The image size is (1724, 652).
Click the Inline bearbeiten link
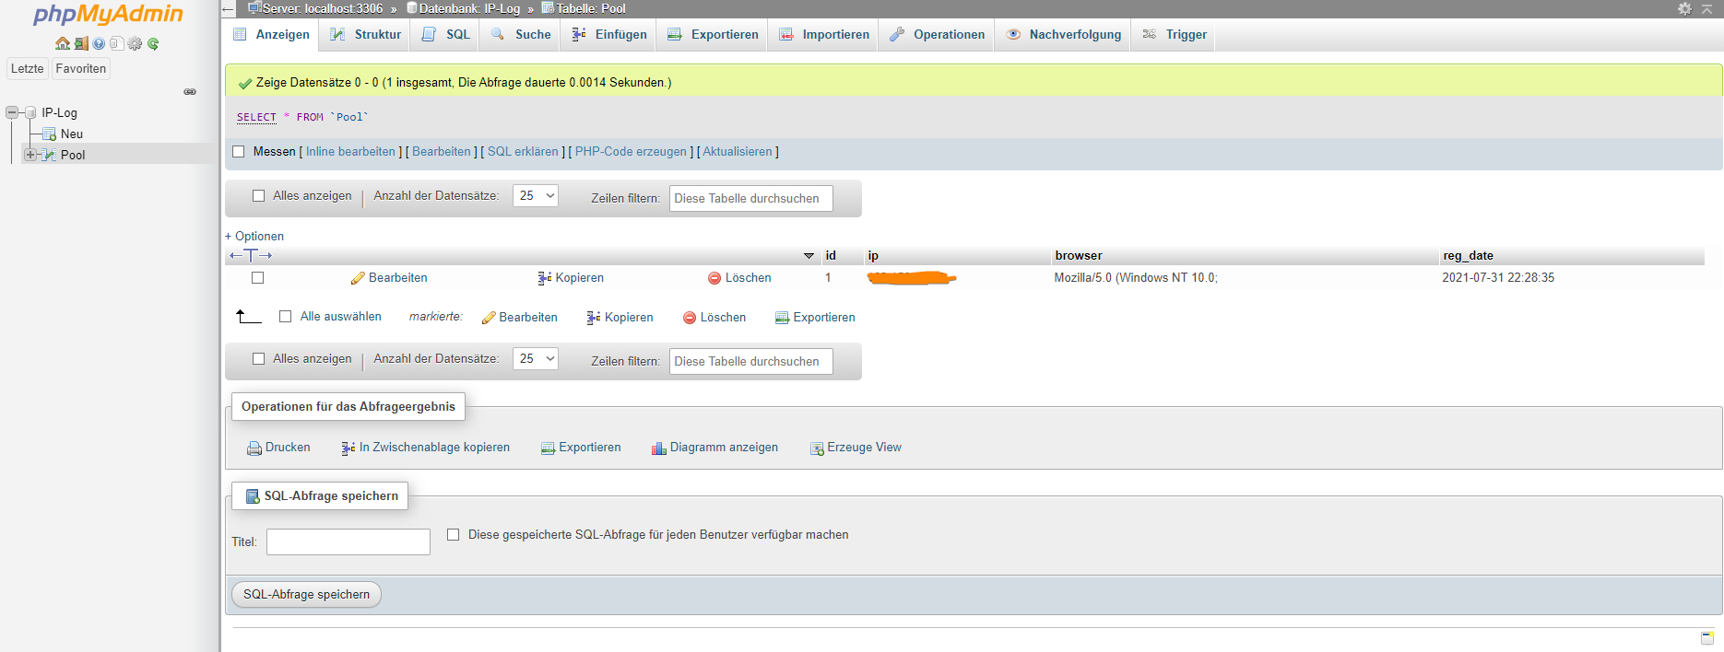click(350, 152)
